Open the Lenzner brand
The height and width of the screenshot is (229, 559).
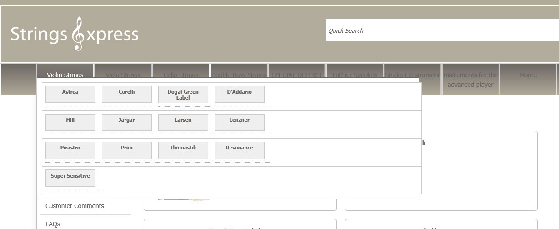pyautogui.click(x=240, y=122)
